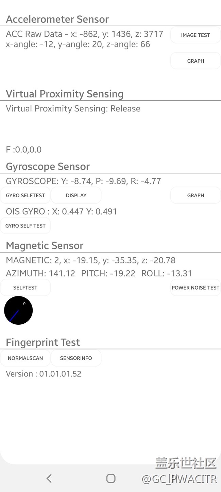Run the GYRO SELFTEST under Gyroscope Sensor
The image size is (221, 492).
point(26,195)
